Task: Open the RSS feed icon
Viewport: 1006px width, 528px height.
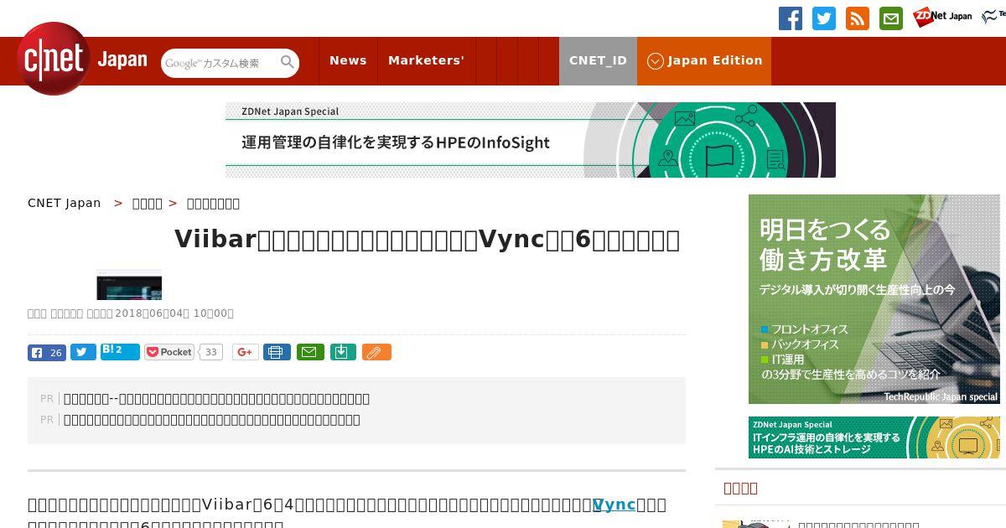Action: [x=858, y=18]
